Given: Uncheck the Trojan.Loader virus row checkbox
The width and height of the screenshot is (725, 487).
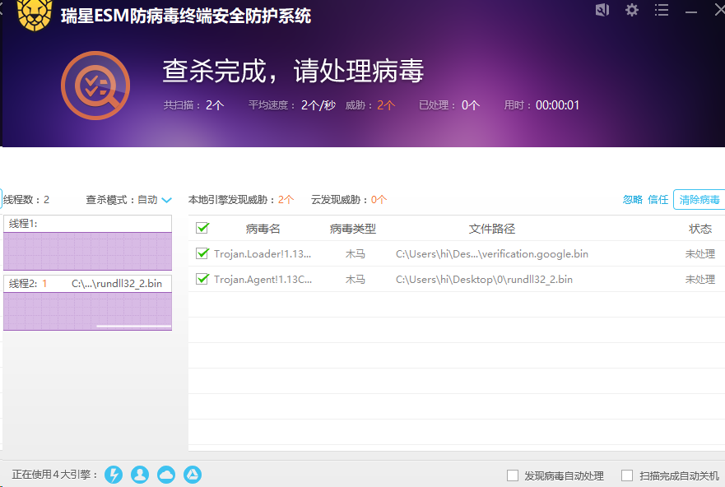Looking at the screenshot, I should tap(202, 253).
